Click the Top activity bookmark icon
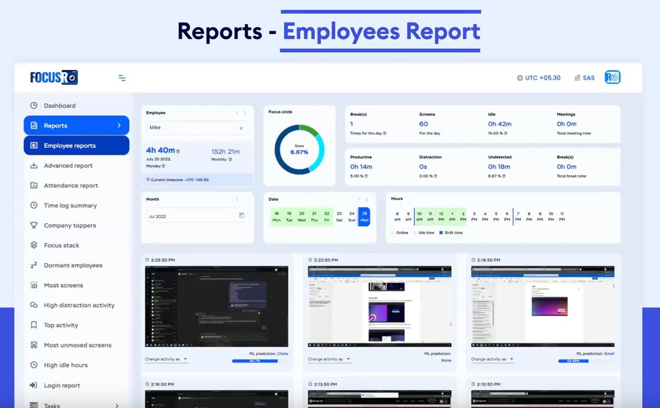 point(34,325)
